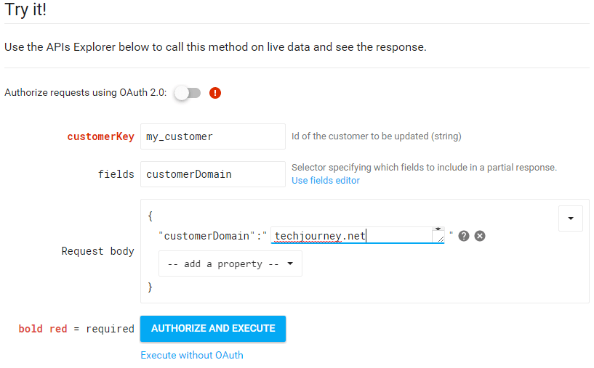Image resolution: width=594 pixels, height=368 pixels.
Task: Click the help icon beside customerDomain
Action: [x=464, y=236]
